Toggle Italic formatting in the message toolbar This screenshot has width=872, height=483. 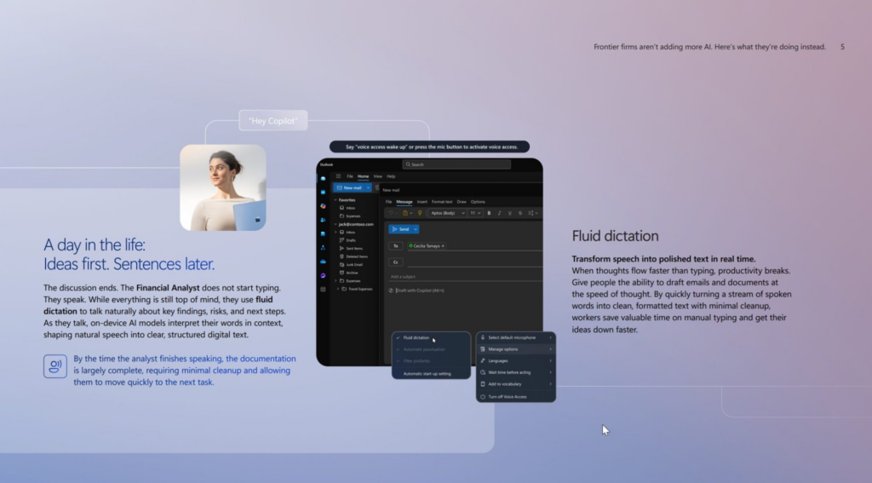[x=499, y=213]
